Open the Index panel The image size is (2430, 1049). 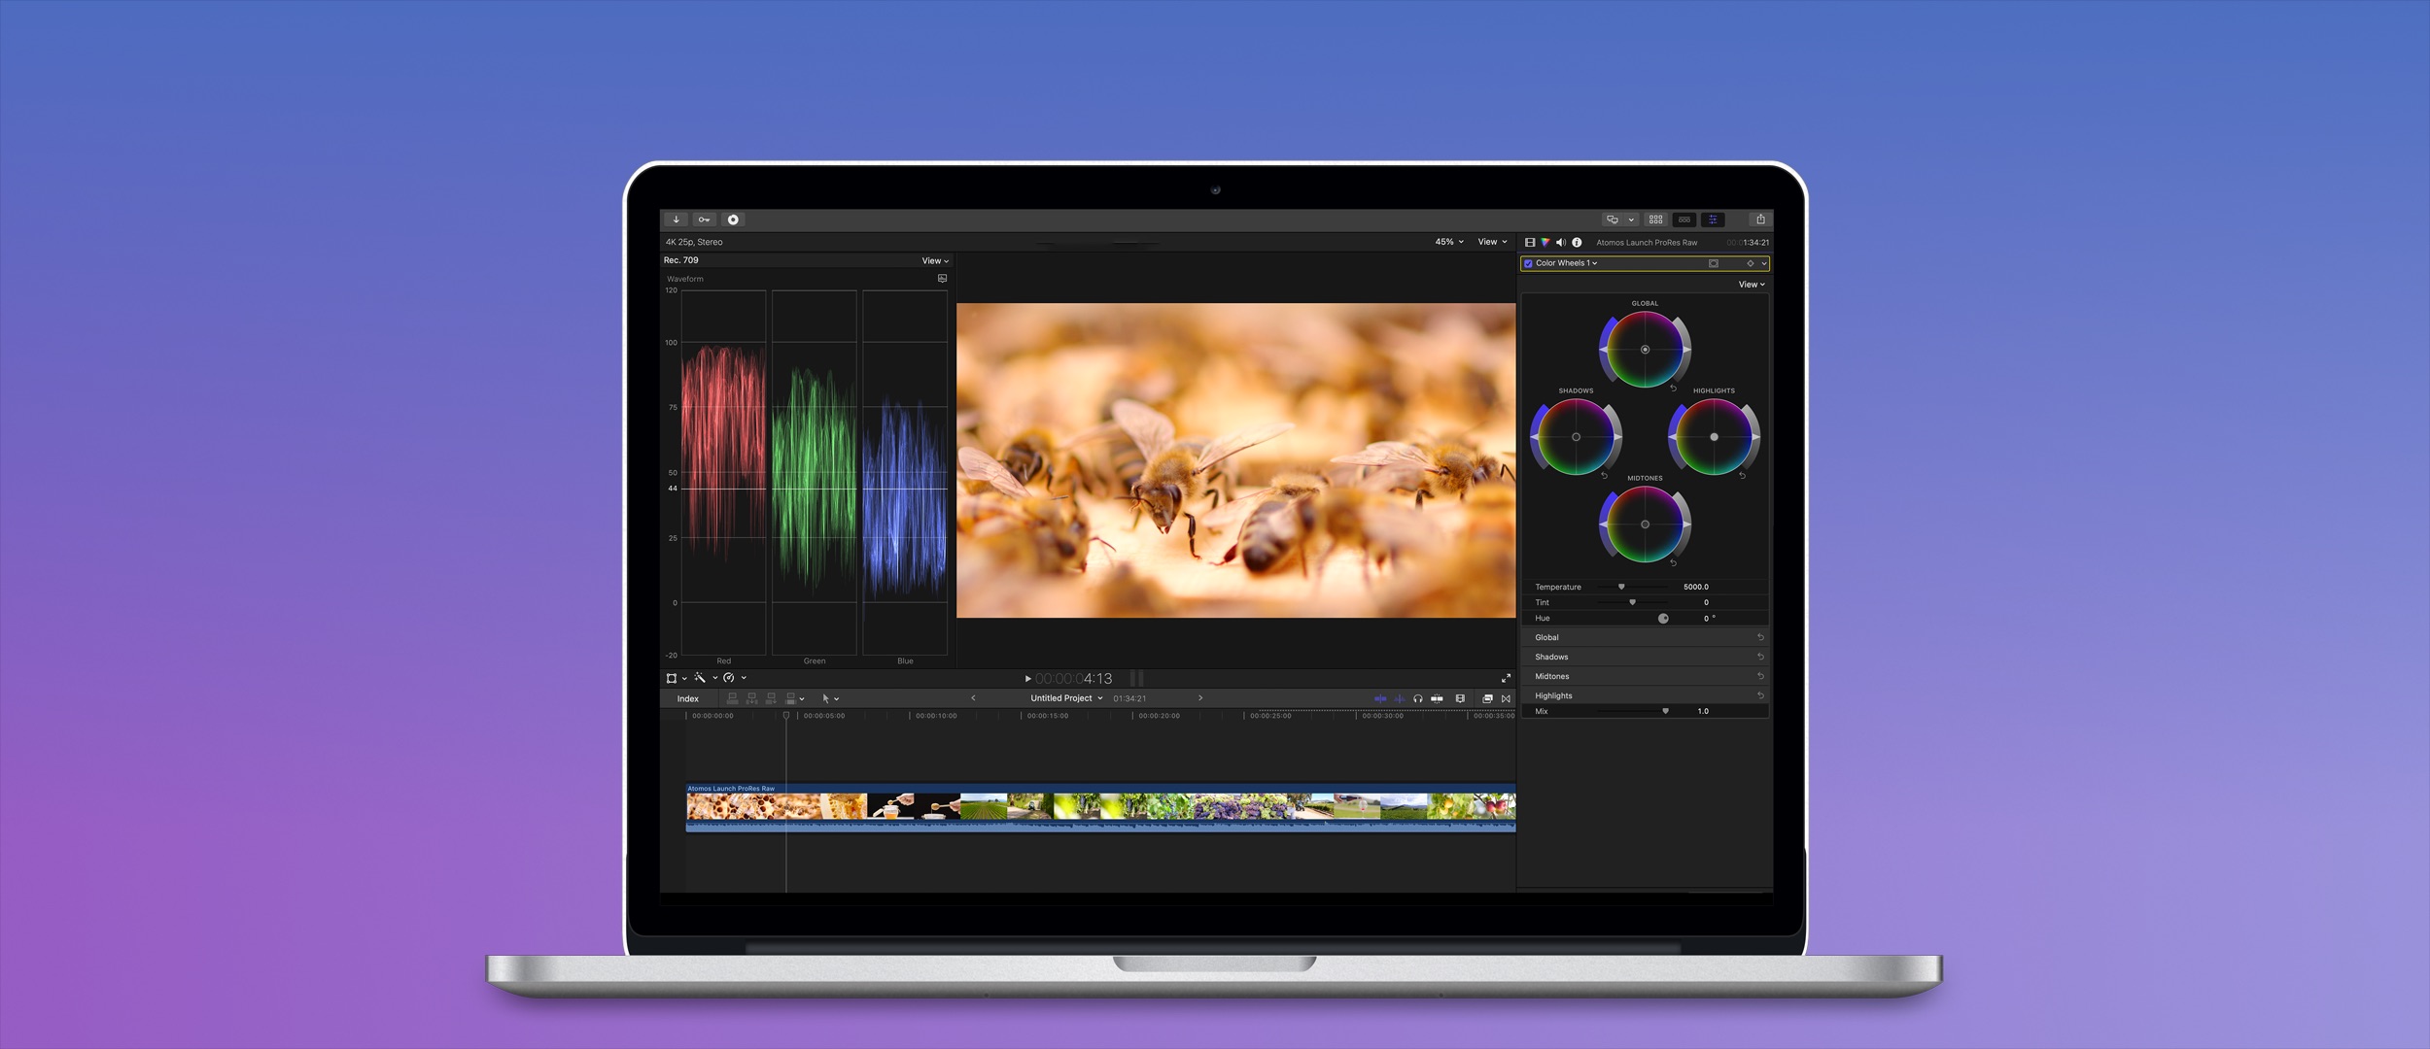(x=688, y=698)
